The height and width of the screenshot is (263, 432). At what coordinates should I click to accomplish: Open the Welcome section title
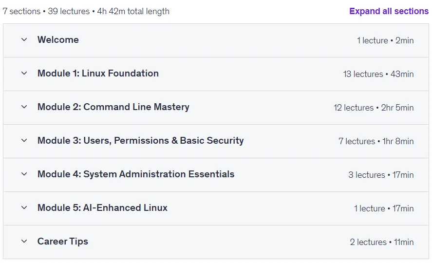tap(58, 40)
